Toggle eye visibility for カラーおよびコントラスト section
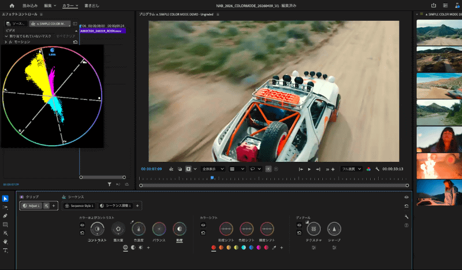 click(82, 224)
